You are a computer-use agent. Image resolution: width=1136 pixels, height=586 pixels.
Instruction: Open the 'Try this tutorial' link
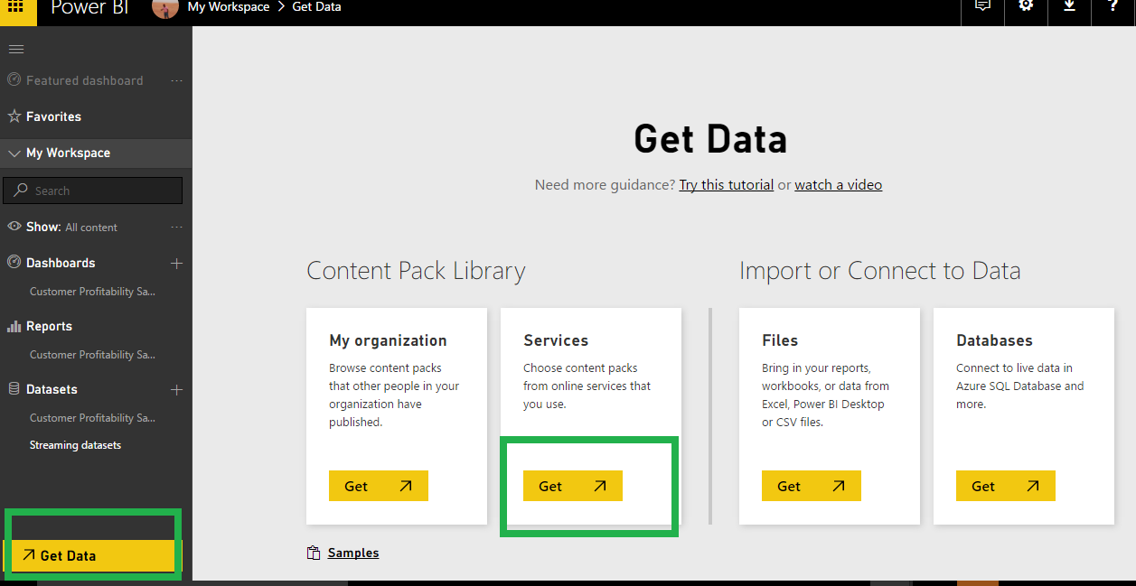pyautogui.click(x=727, y=184)
